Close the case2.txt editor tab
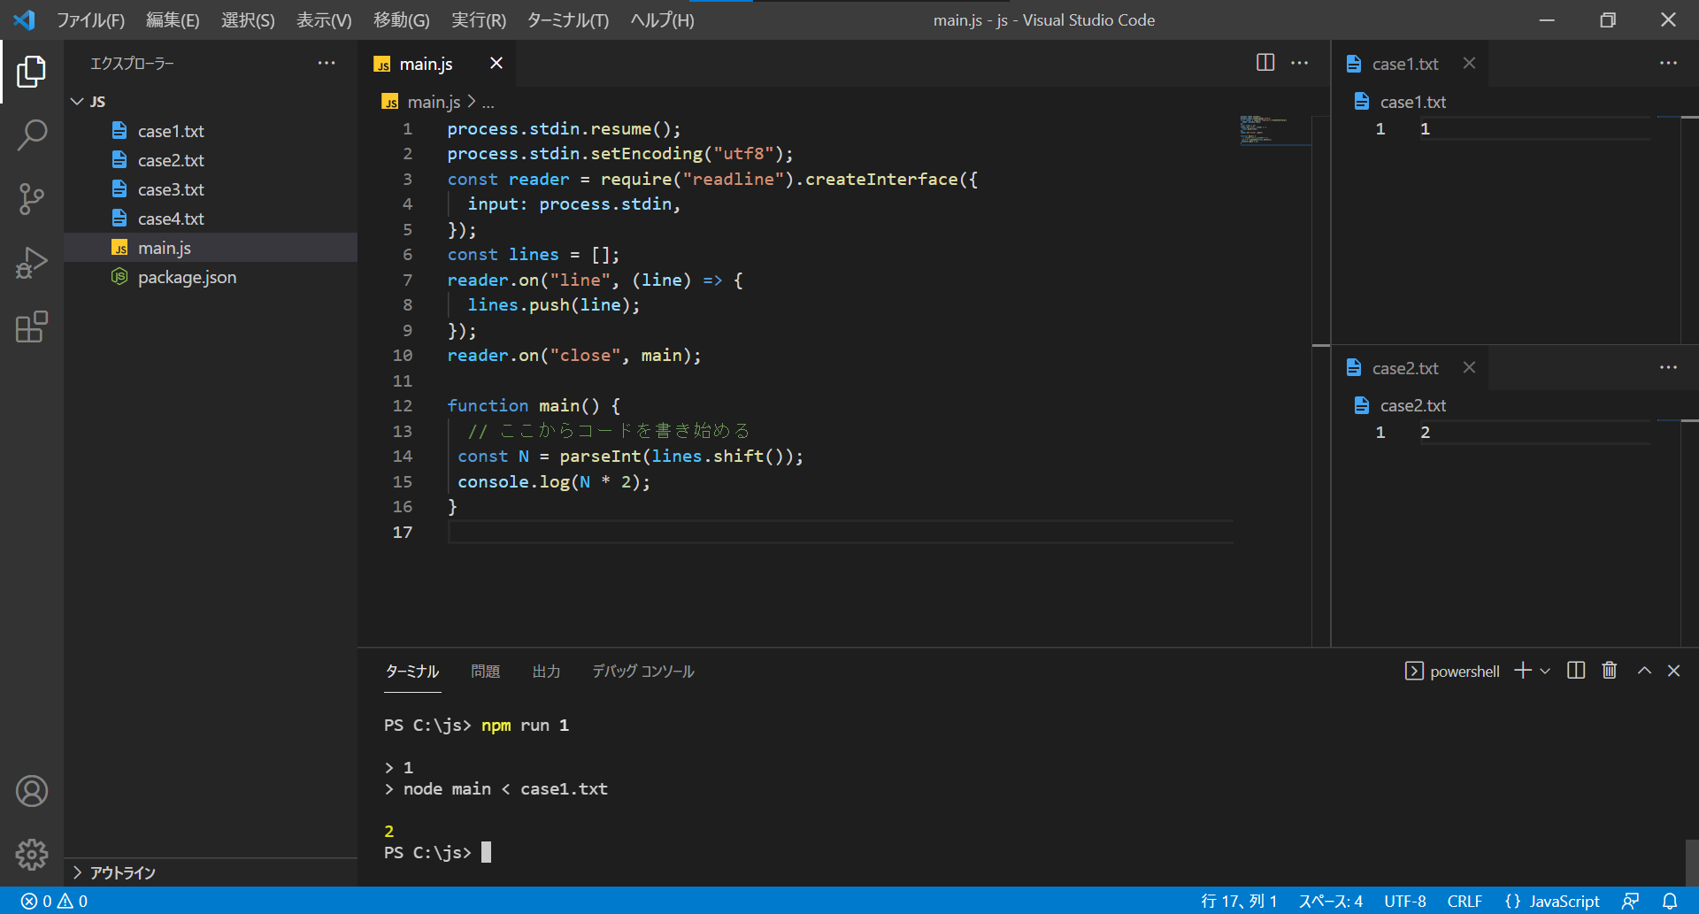 1469,367
